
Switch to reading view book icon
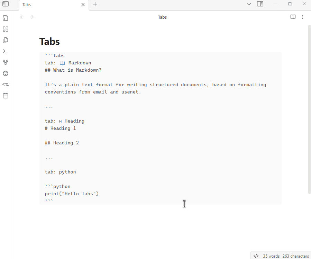(x=293, y=17)
